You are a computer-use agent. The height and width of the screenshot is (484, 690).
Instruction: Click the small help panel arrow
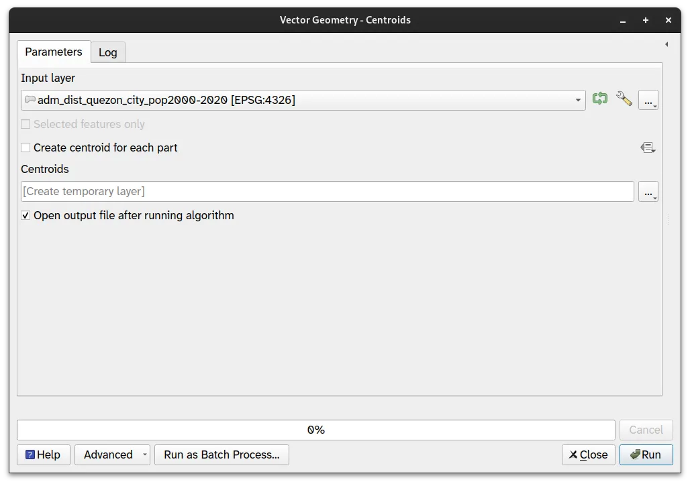coord(667,44)
